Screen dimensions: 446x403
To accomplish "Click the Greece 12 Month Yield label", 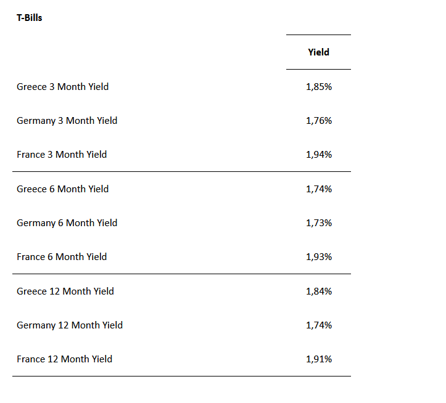I will click(65, 291).
